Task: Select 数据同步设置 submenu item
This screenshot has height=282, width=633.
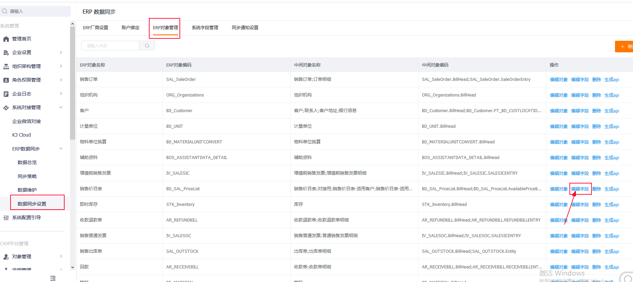Action: tap(32, 204)
